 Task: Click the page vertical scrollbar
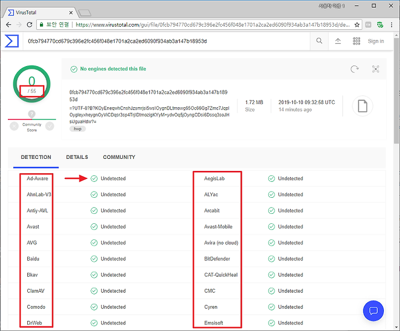(x=396, y=91)
